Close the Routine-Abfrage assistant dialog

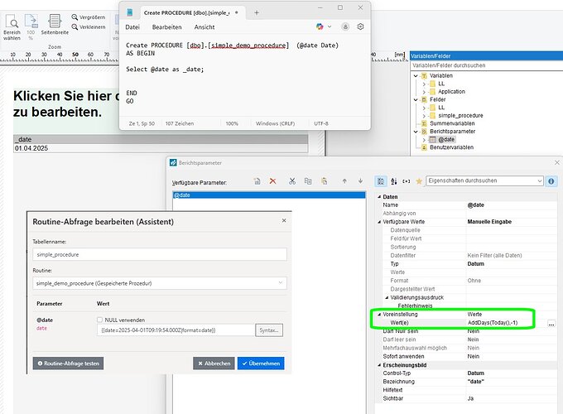click(x=284, y=220)
